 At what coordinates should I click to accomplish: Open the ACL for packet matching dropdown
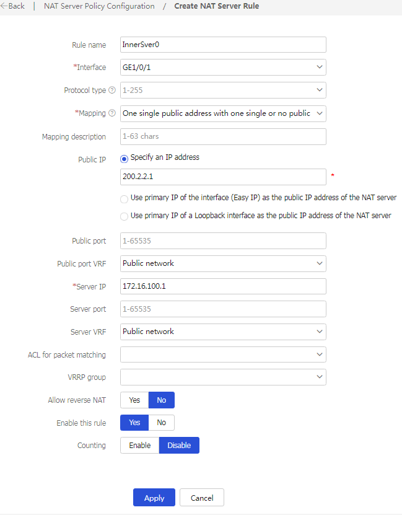tap(223, 354)
